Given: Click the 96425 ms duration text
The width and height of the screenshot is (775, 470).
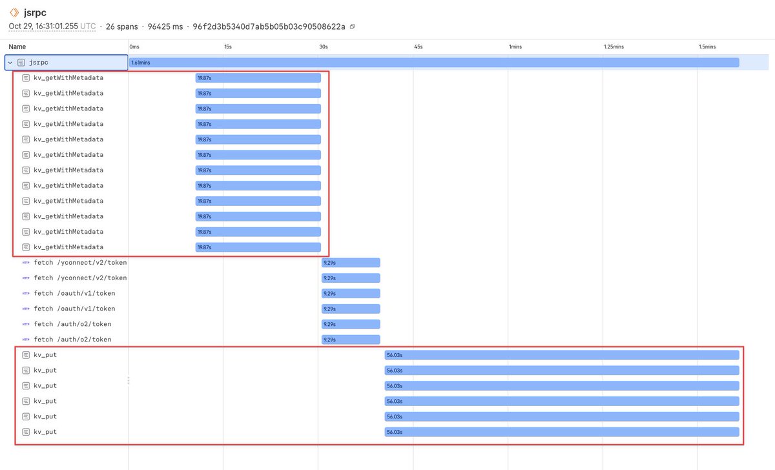Looking at the screenshot, I should tap(165, 27).
